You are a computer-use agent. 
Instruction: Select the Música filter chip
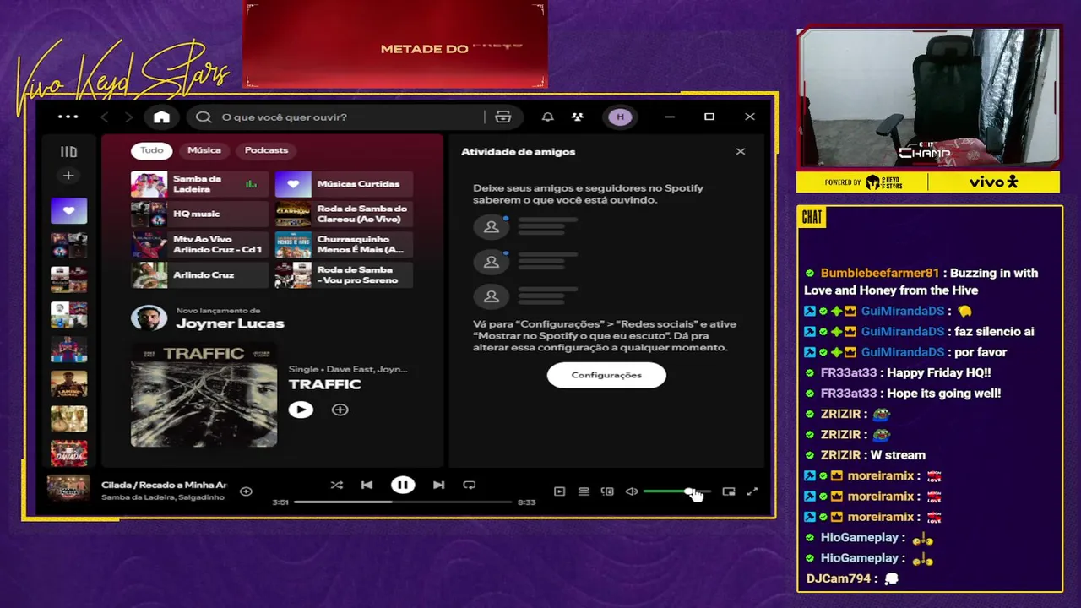204,150
